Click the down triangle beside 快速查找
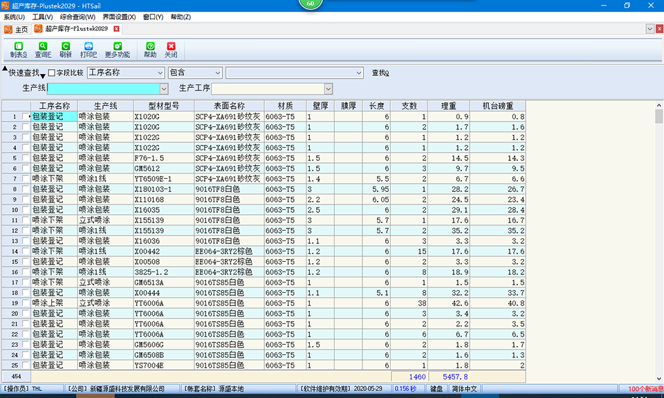This screenshot has width=664, height=398. tap(43, 76)
